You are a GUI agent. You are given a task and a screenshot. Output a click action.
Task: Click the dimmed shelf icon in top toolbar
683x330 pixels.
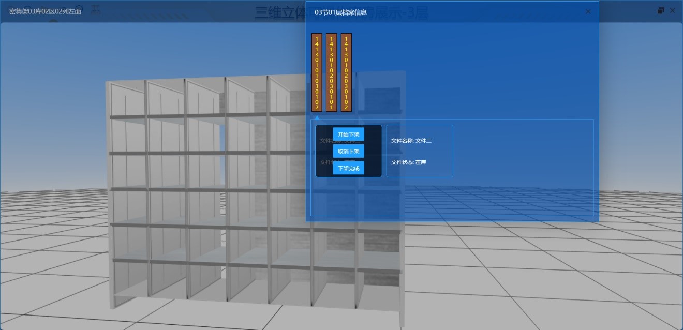point(96,10)
